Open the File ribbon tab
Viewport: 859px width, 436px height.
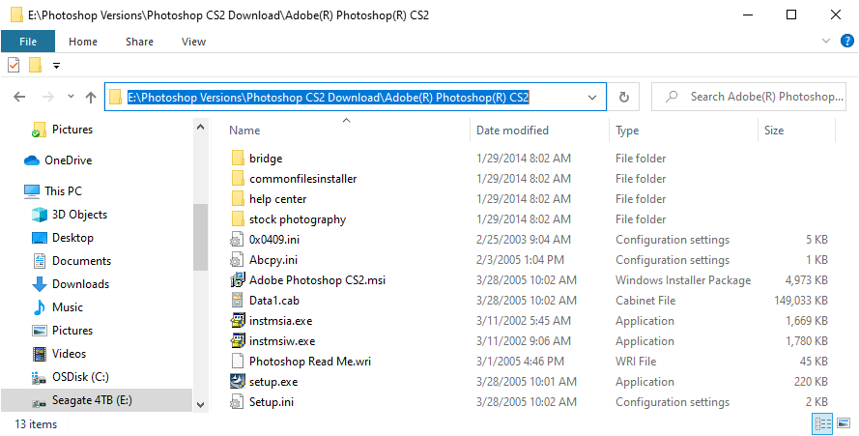pyautogui.click(x=28, y=42)
